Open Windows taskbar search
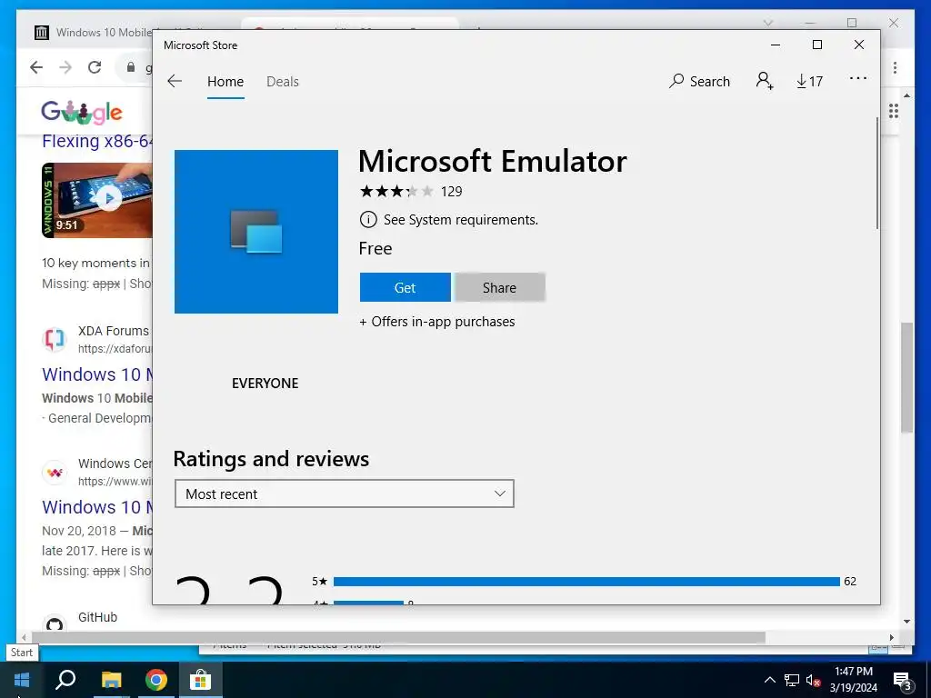Image resolution: width=931 pixels, height=698 pixels. [65, 680]
